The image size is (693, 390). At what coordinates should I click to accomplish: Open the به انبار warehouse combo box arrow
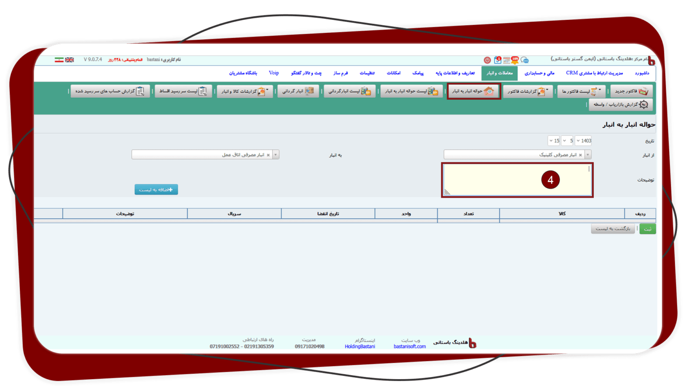pos(276,155)
